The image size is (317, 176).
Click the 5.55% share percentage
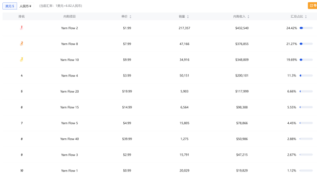pyautogui.click(x=292, y=107)
